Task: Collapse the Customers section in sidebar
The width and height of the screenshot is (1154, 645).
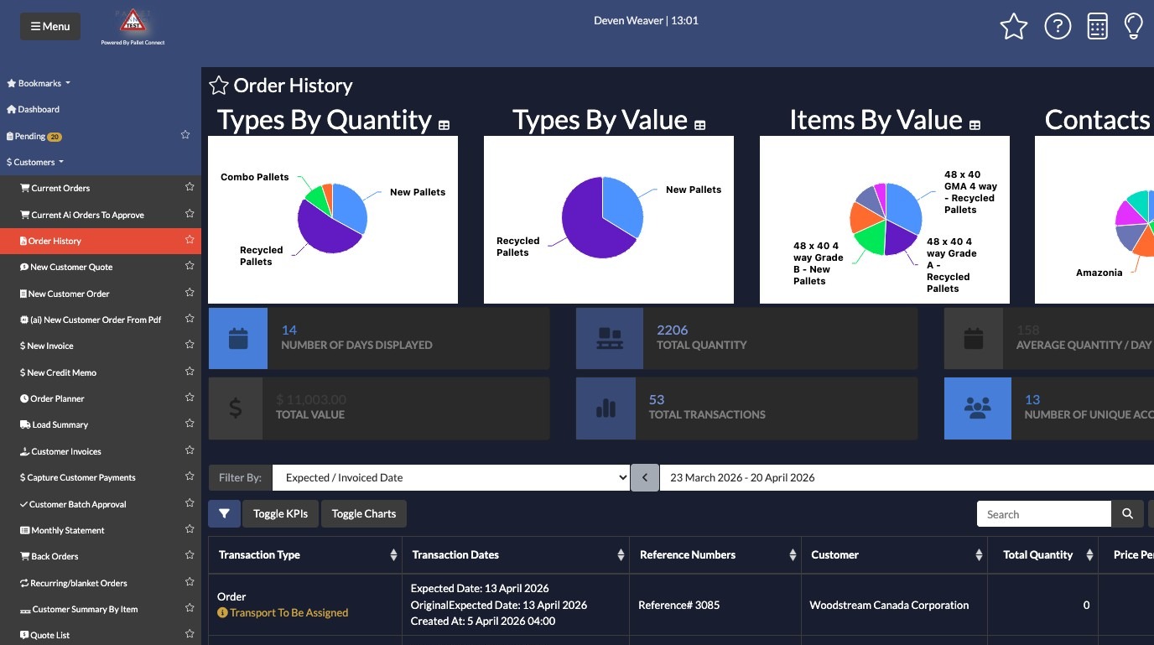Action: 35,162
